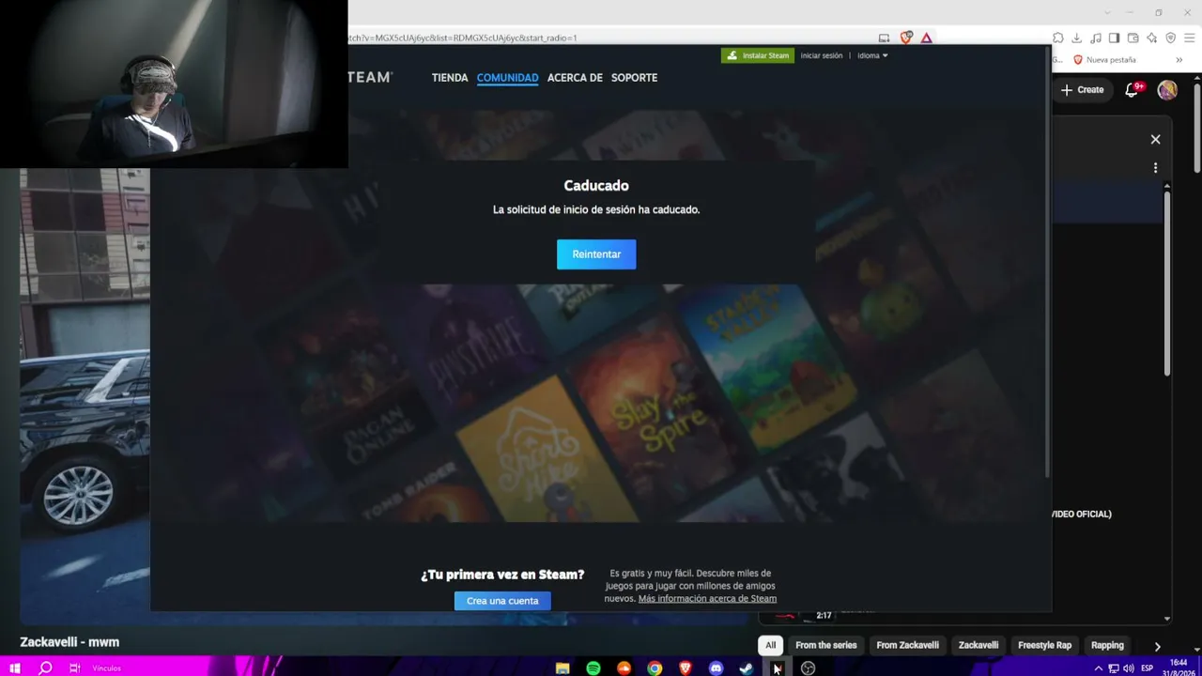Click the iniciar sesión link
This screenshot has height=676, width=1202.
coord(822,55)
